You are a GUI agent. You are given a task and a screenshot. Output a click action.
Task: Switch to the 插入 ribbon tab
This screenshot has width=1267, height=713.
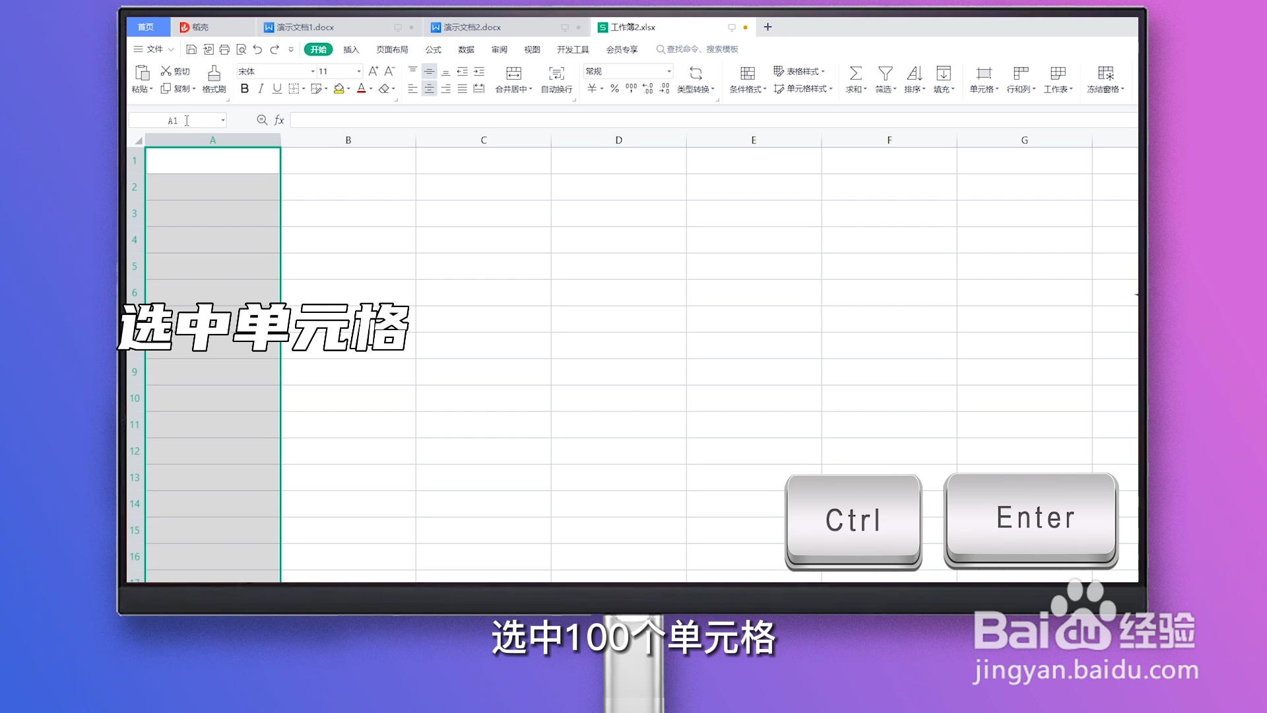[352, 49]
